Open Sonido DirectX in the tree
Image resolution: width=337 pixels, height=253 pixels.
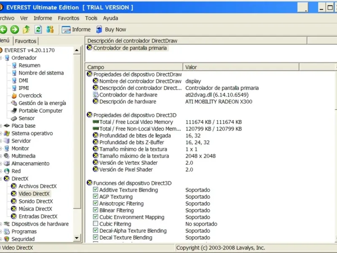(x=36, y=202)
